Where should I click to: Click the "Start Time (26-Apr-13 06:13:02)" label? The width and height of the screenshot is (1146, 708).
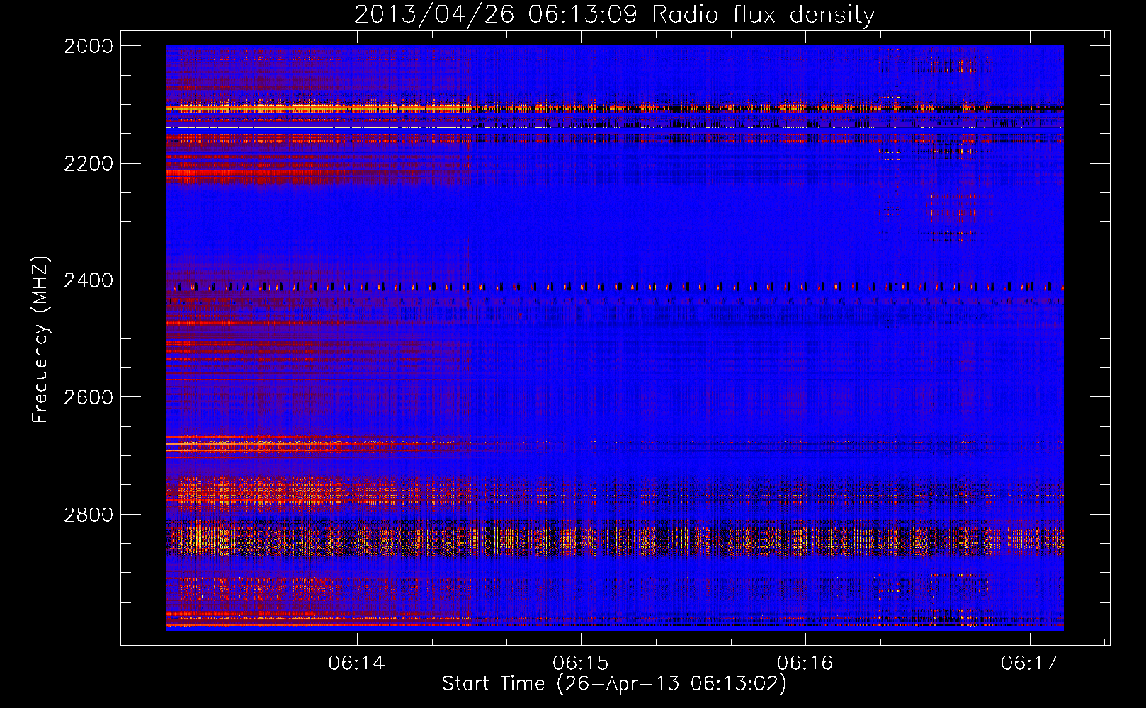point(614,684)
